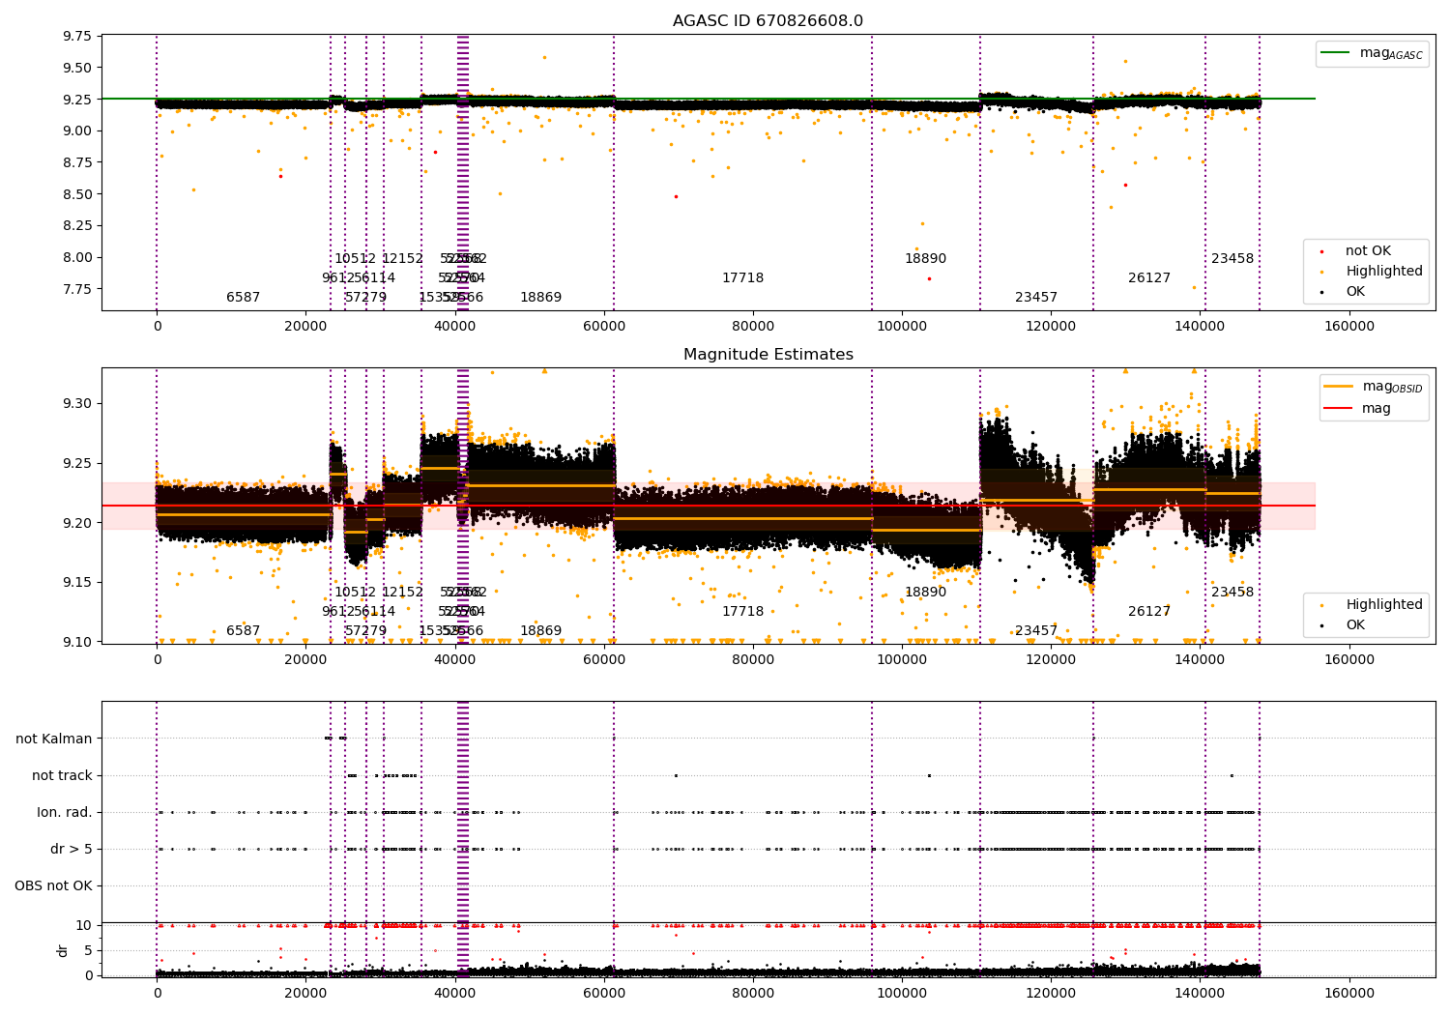The height and width of the screenshot is (1015, 1450).
Task: Click the orange line sample beside mag OBSID
Action: pos(1339,387)
